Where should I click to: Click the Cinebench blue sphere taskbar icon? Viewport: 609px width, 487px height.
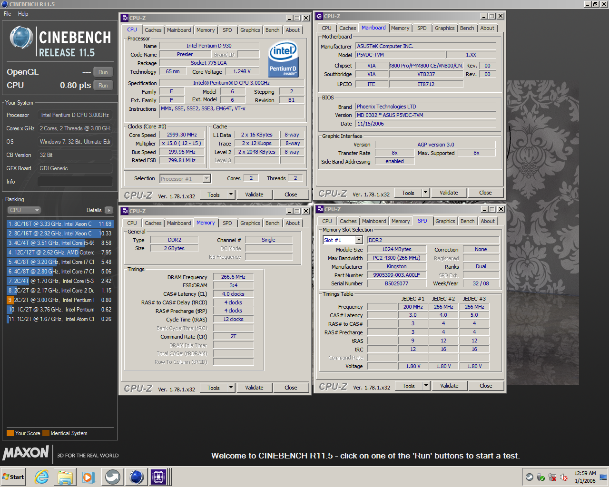point(136,477)
